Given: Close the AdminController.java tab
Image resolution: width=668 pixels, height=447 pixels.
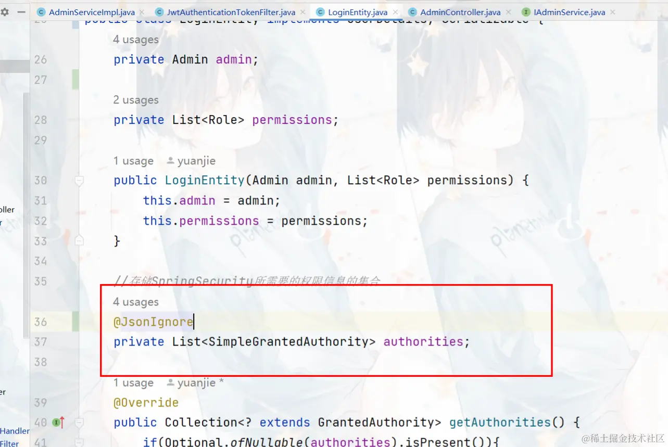Looking at the screenshot, I should click(509, 12).
